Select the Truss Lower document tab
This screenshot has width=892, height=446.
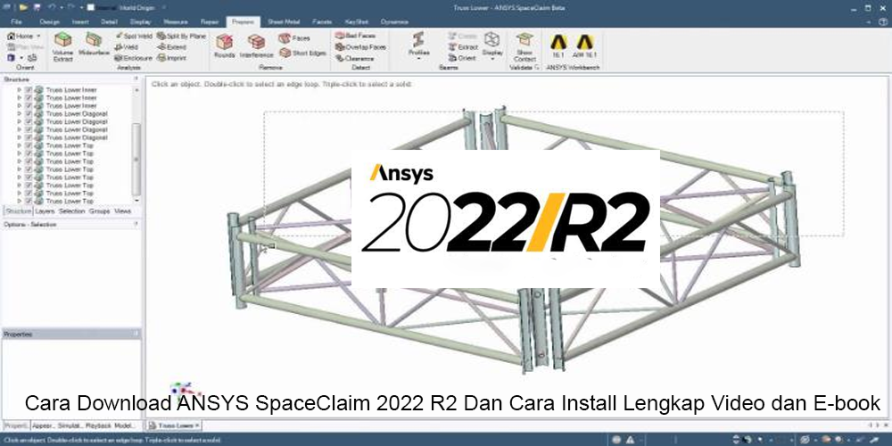click(174, 425)
